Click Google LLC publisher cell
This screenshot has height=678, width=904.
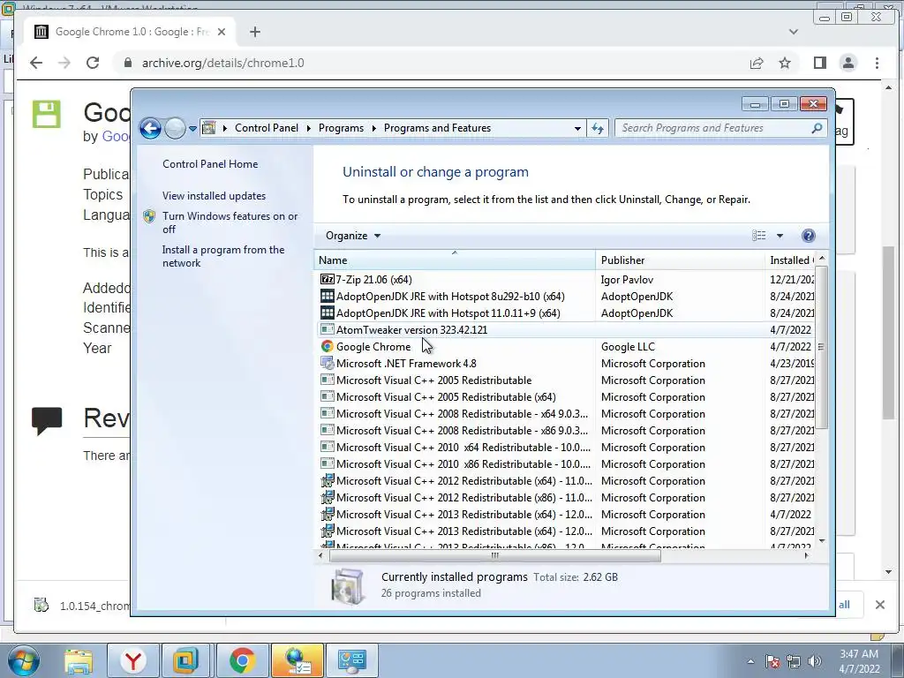628,346
